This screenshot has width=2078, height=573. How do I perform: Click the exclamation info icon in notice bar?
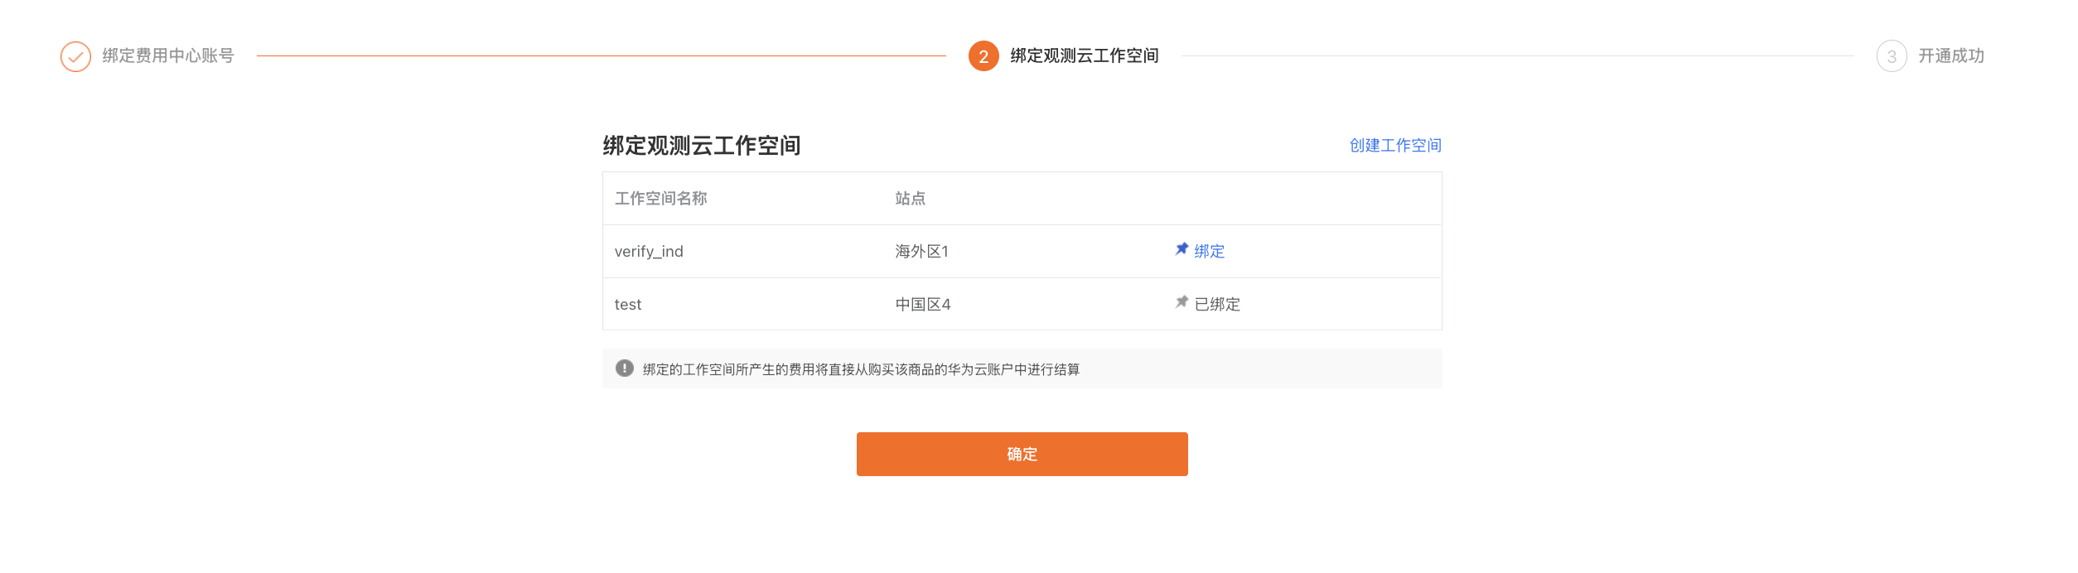pyautogui.click(x=625, y=368)
